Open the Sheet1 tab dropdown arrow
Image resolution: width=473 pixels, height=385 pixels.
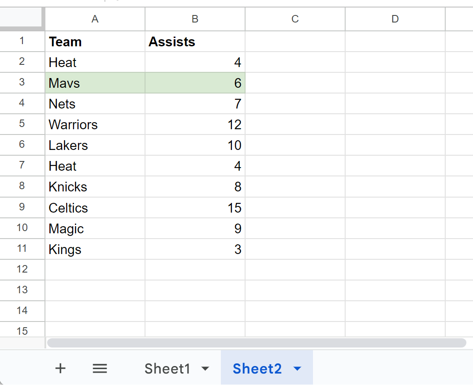point(205,368)
